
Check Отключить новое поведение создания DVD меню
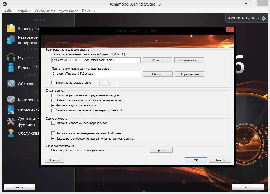53,133
